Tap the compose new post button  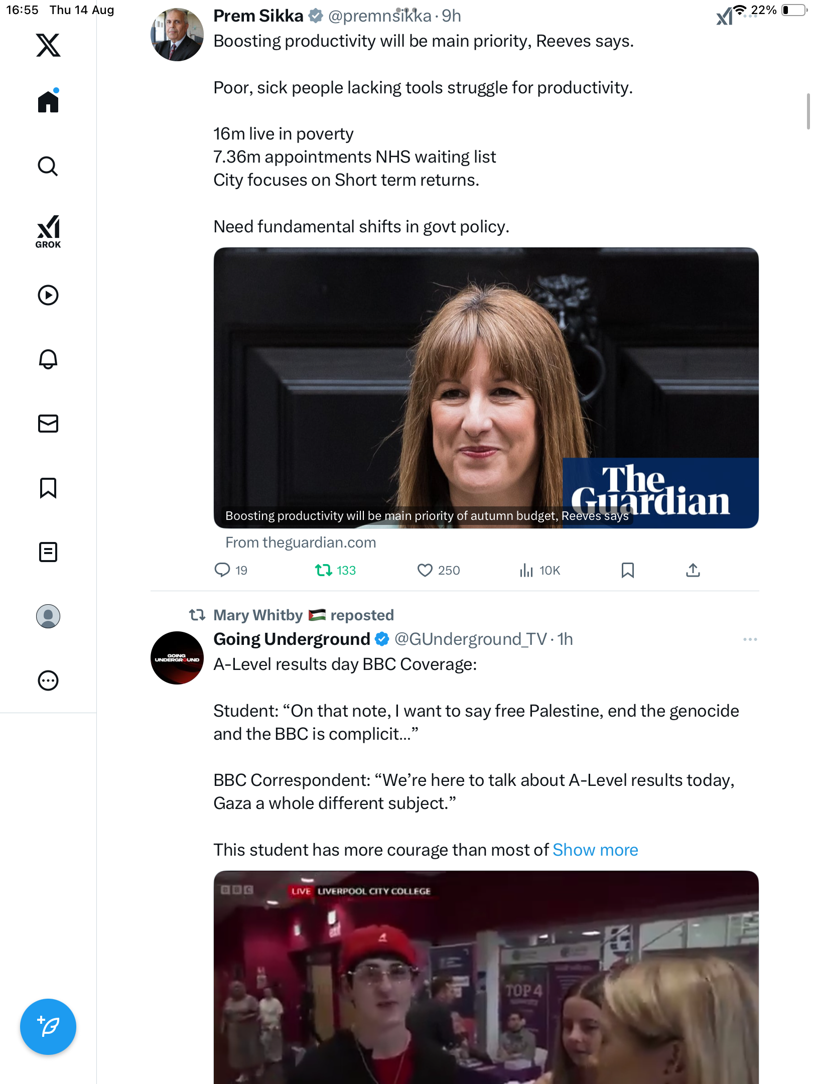pyautogui.click(x=48, y=1026)
